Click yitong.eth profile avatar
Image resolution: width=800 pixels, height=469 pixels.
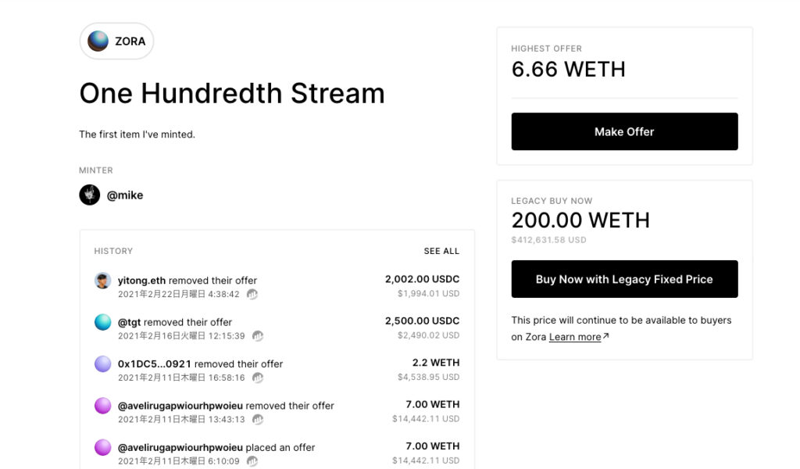pyautogui.click(x=102, y=281)
